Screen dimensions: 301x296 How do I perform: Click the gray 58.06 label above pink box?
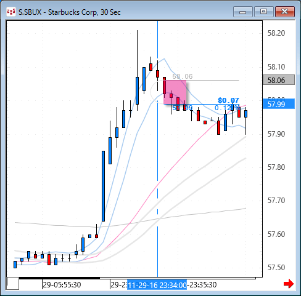click(183, 76)
